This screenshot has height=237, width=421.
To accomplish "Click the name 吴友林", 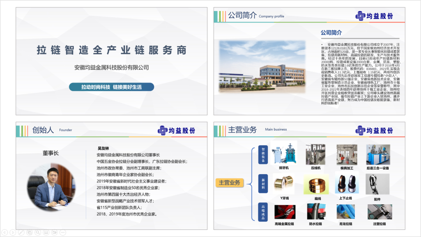I will coord(103,148).
